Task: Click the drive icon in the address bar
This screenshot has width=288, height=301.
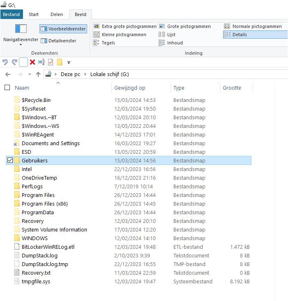Action: coord(48,74)
